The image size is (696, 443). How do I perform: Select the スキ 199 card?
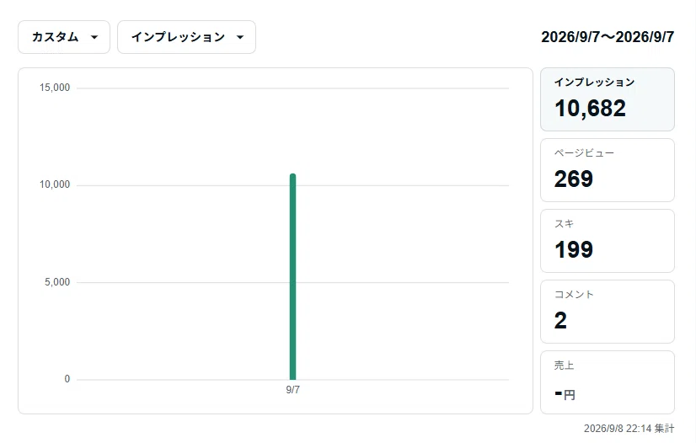(608, 241)
